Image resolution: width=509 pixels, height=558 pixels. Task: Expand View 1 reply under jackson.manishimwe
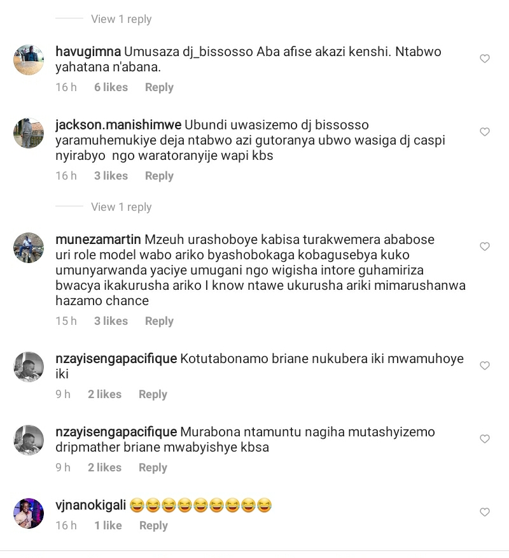point(122,207)
